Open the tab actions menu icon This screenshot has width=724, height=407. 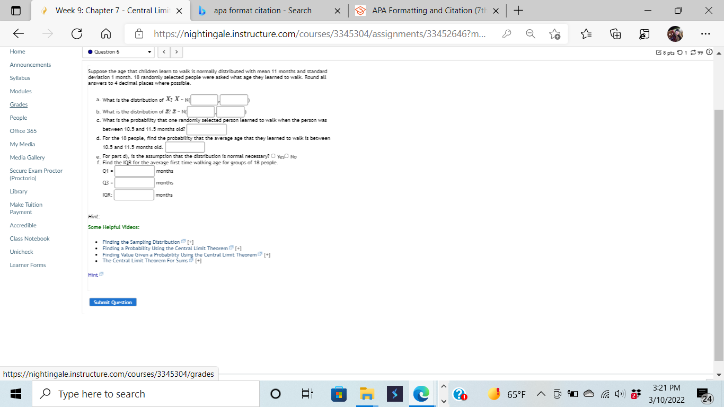[15, 11]
